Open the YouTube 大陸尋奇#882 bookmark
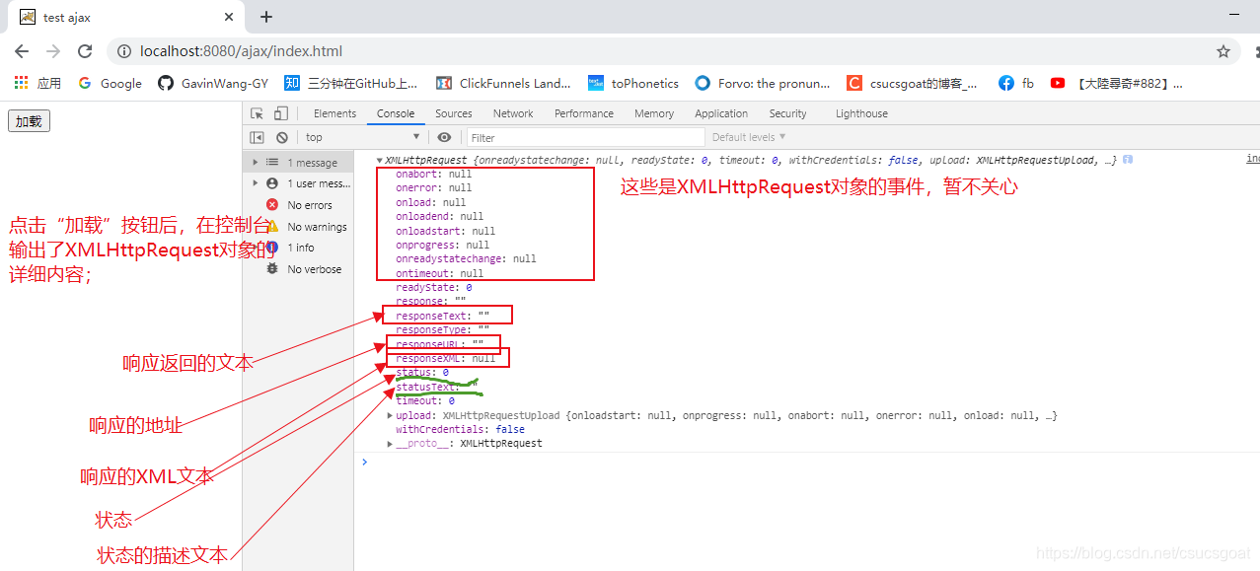 [x=1117, y=83]
